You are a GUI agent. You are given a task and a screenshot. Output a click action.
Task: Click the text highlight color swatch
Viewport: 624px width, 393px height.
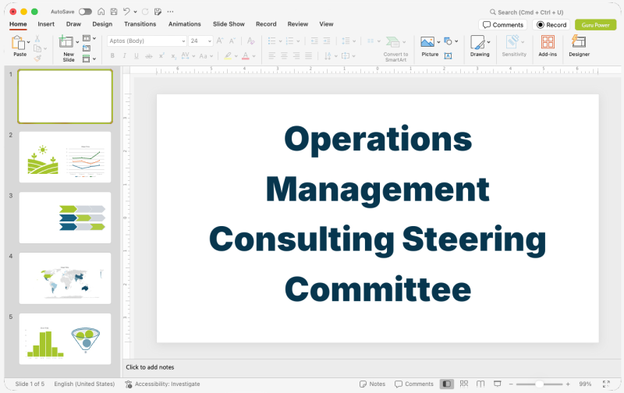pyautogui.click(x=228, y=56)
